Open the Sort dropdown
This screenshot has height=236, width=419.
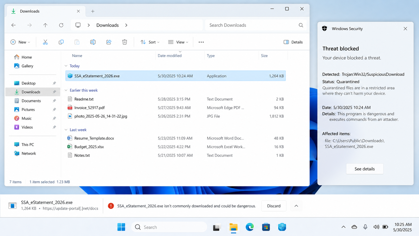[x=150, y=42]
